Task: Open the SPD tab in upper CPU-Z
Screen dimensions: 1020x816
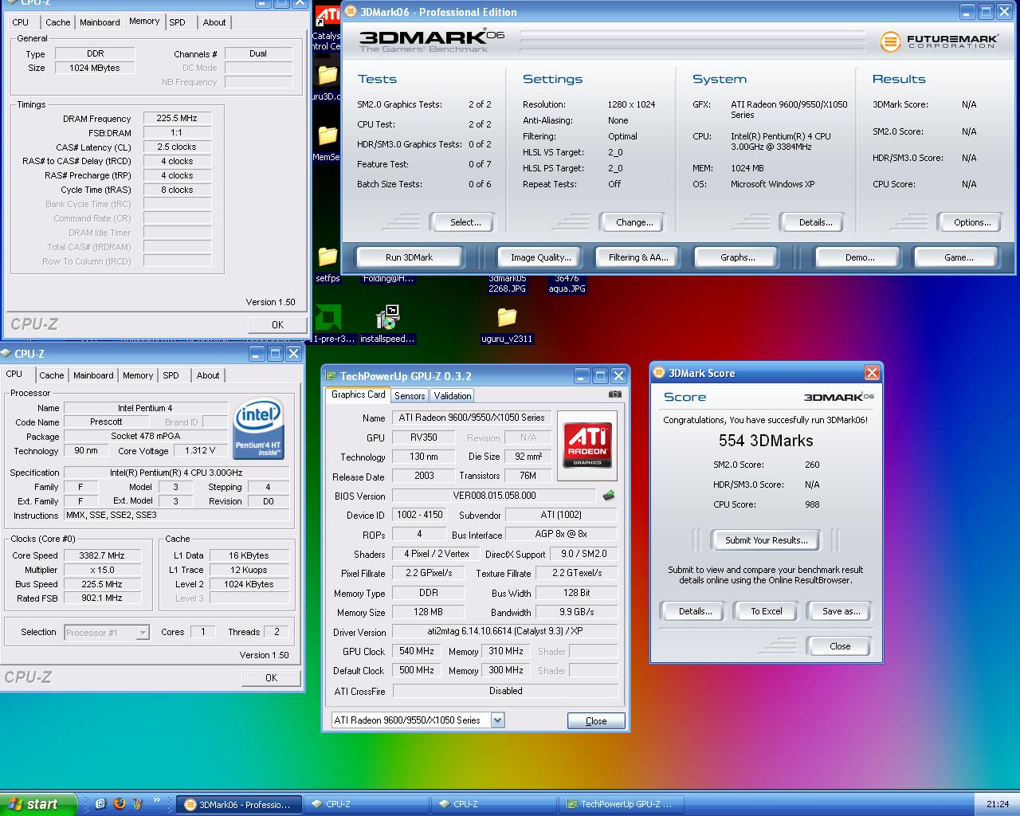Action: [178, 22]
